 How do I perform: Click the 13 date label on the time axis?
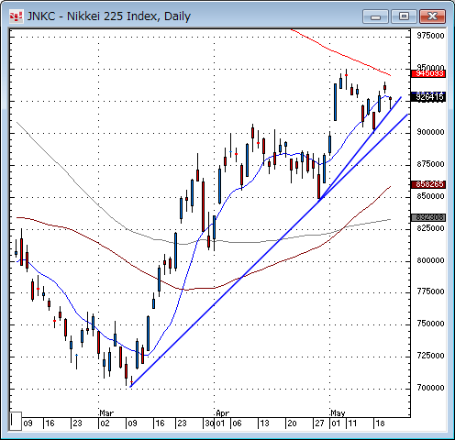pos(264,423)
